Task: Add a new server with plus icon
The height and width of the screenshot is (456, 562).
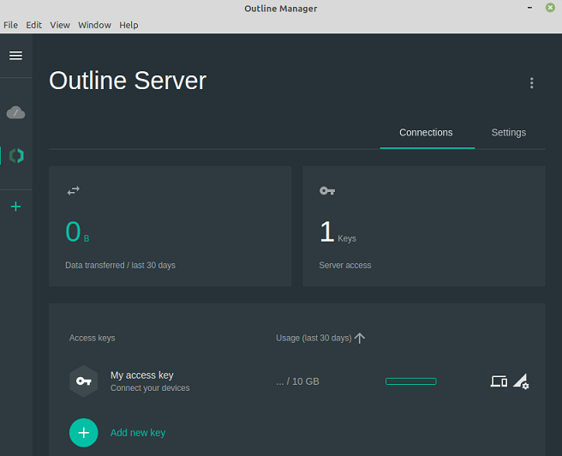Action: click(15, 207)
